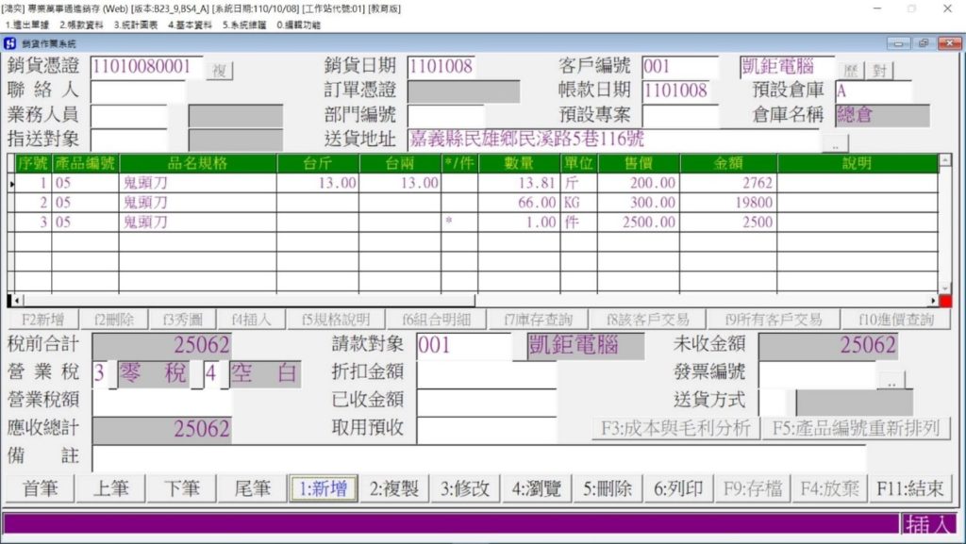Click the 指送對象 code field
966x544 pixels.
(x=128, y=140)
